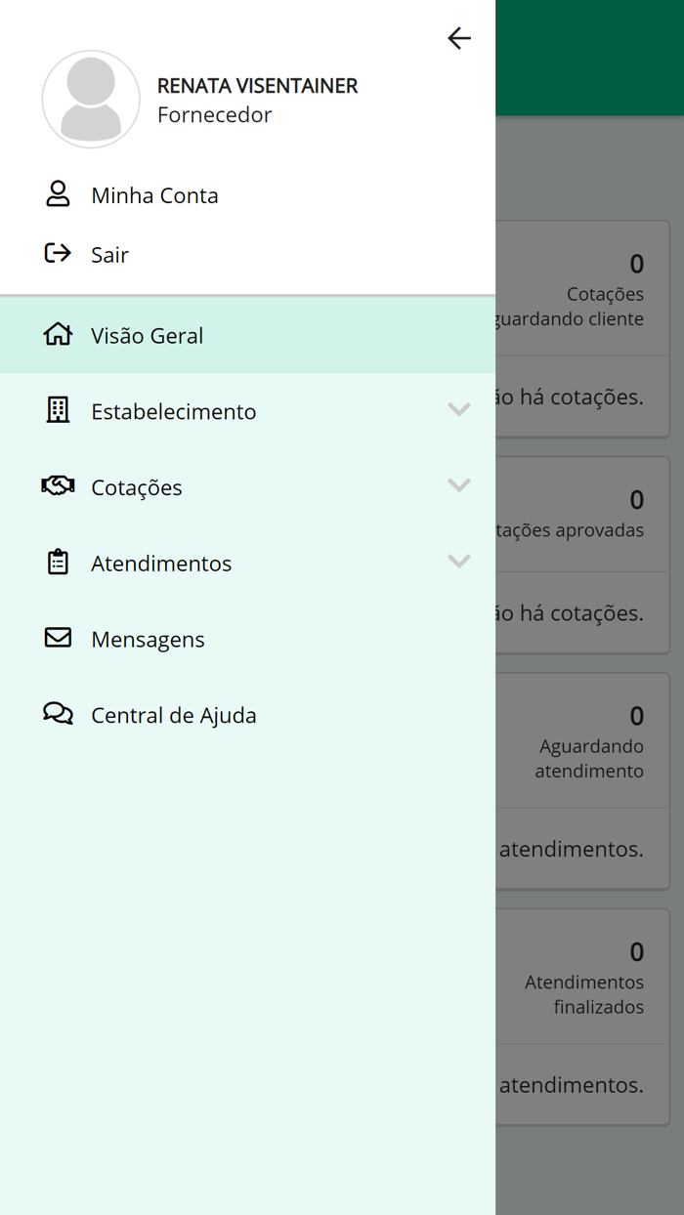Click the handshake icon for Cotações

[58, 485]
